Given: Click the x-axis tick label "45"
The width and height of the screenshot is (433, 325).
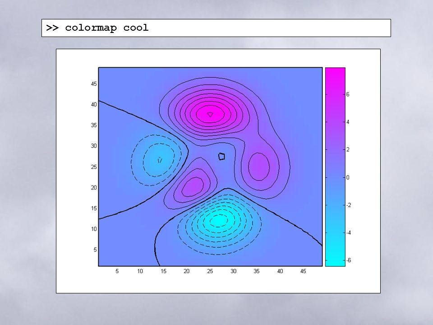Looking at the screenshot, I should (x=303, y=271).
